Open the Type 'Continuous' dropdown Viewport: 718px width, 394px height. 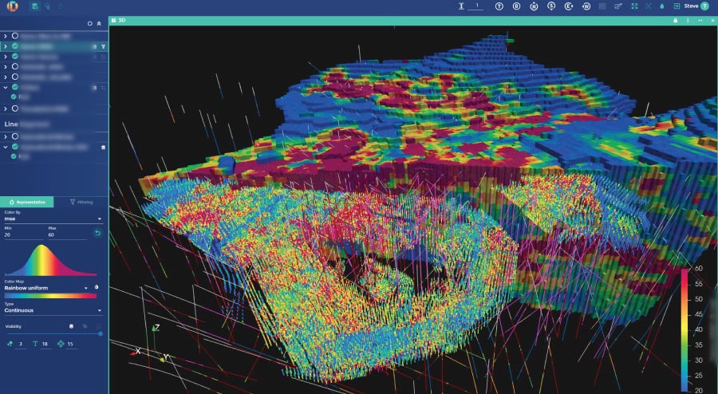53,310
